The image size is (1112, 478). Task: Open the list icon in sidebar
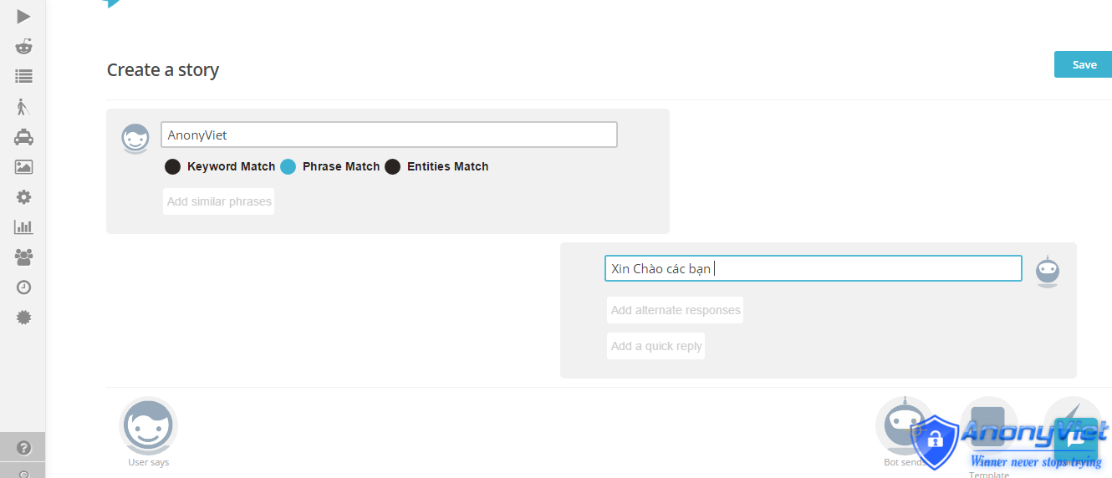point(23,76)
